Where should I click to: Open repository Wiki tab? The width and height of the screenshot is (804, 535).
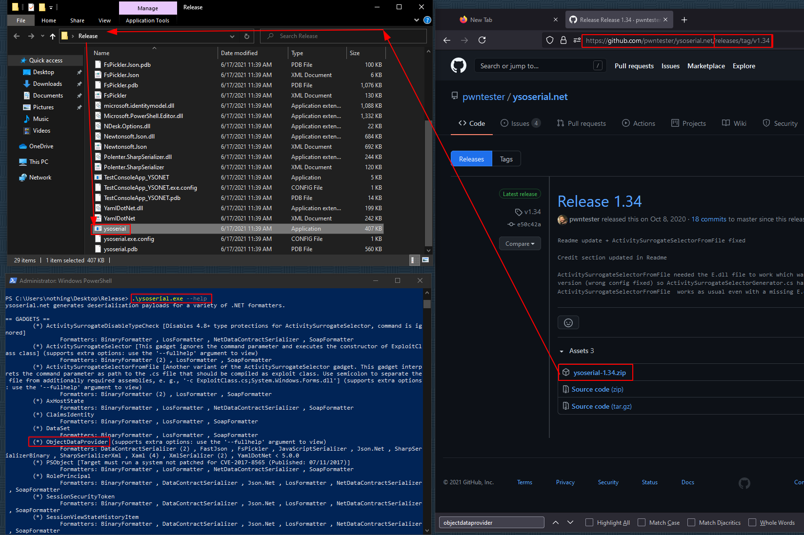pyautogui.click(x=734, y=123)
